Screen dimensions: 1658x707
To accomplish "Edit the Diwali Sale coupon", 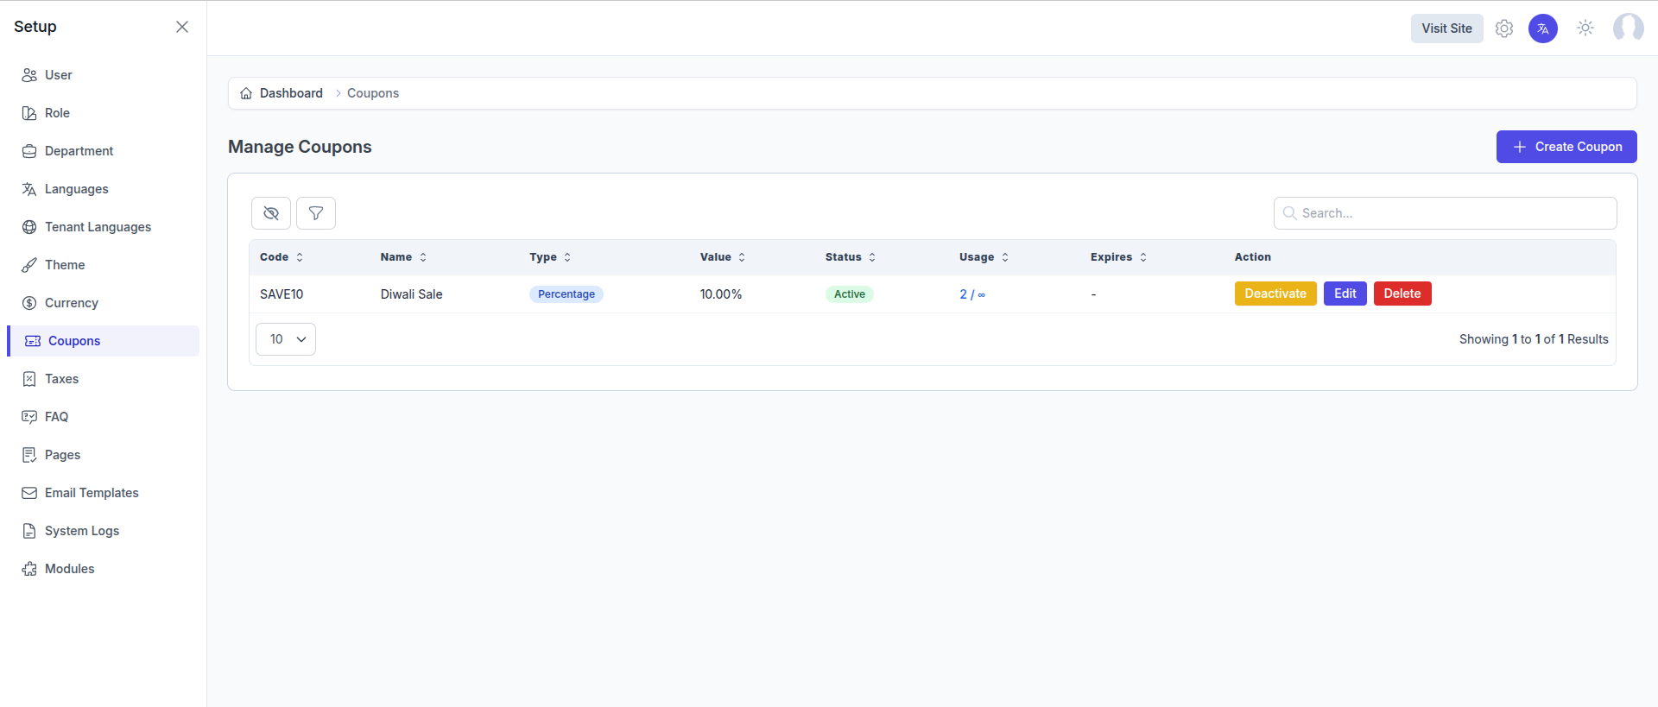I will (x=1345, y=294).
